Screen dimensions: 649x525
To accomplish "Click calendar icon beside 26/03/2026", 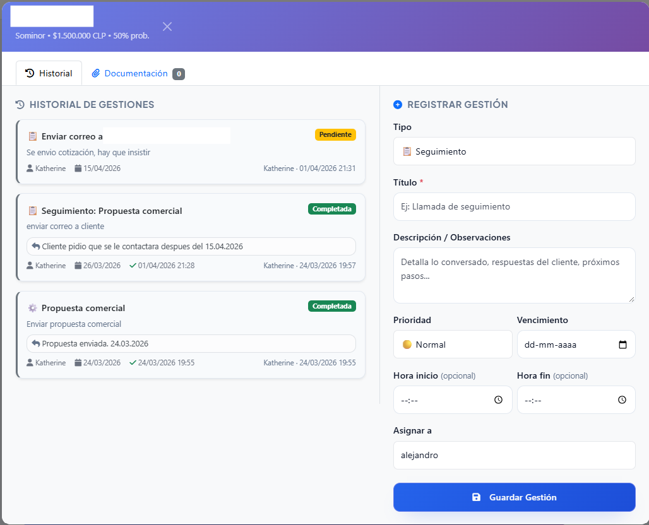I will [x=78, y=265].
